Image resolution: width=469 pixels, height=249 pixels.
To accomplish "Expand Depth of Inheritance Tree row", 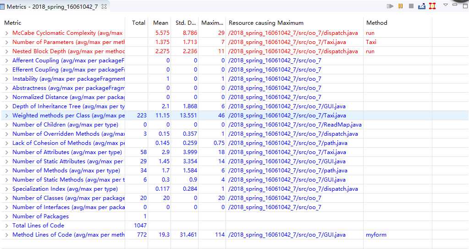I will point(6,106).
